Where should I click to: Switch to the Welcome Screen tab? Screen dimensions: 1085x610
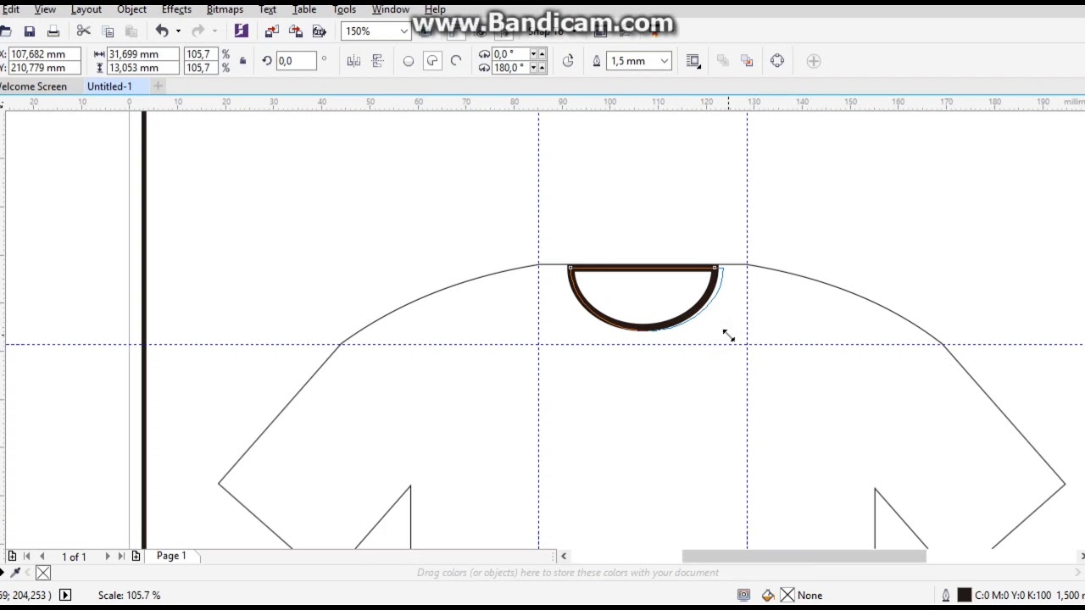(x=33, y=86)
